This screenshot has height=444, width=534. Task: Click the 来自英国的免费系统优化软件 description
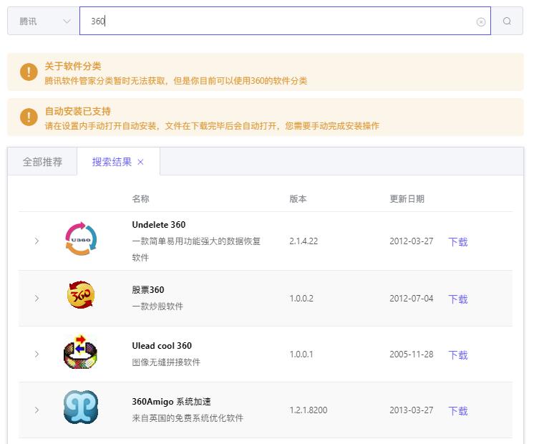coord(188,418)
